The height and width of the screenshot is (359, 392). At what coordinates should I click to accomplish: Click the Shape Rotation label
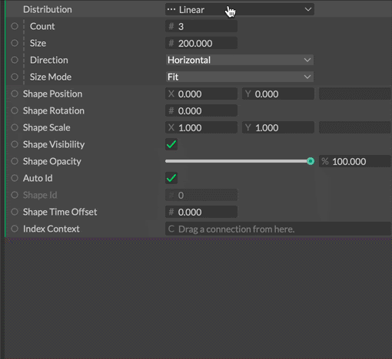[54, 110]
